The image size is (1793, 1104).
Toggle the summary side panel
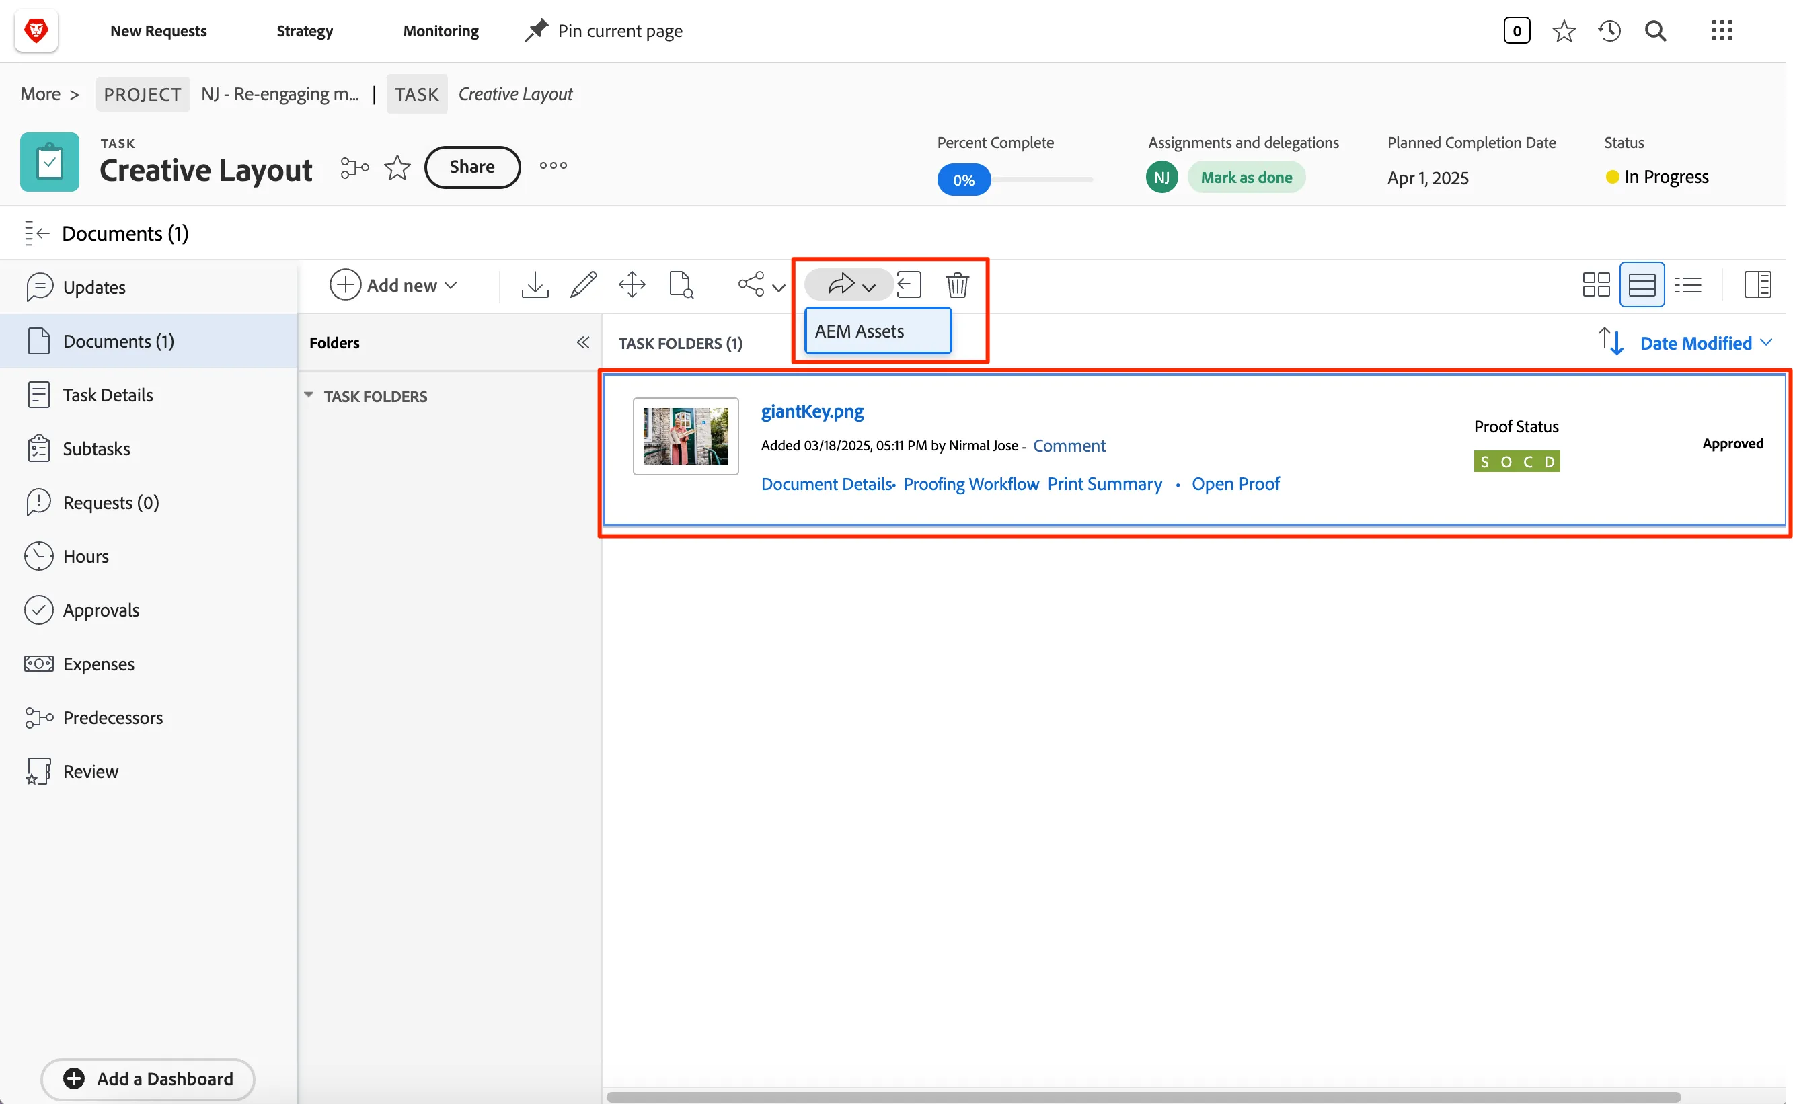[x=1757, y=285]
